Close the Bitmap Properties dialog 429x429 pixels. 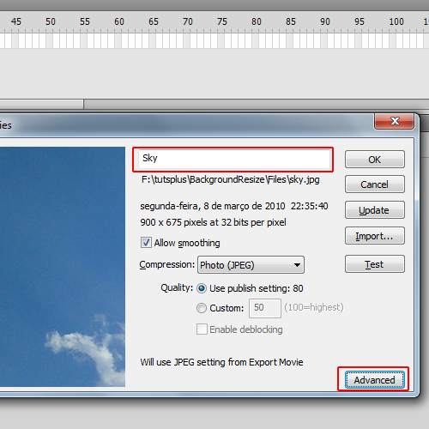pyautogui.click(x=394, y=121)
